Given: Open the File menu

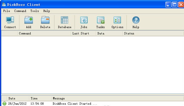Looking at the screenshot, I should click(6, 11).
